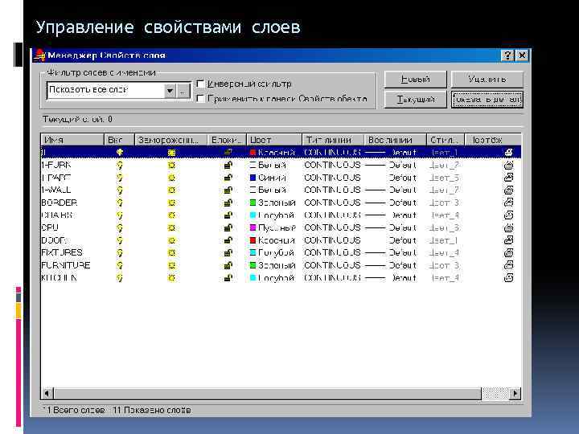Click CONTINUOUS linetype of layer DOORS
The width and height of the screenshot is (579, 434).
(332, 240)
